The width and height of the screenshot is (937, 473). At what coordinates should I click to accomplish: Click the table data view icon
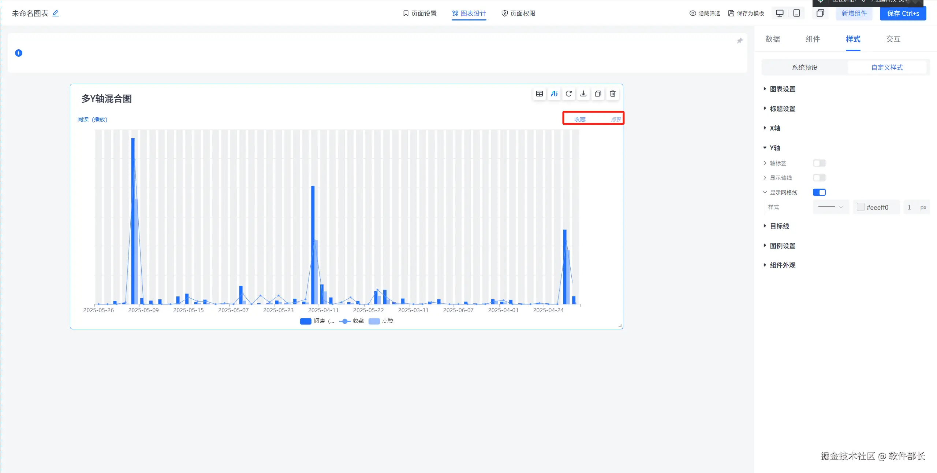pos(539,94)
